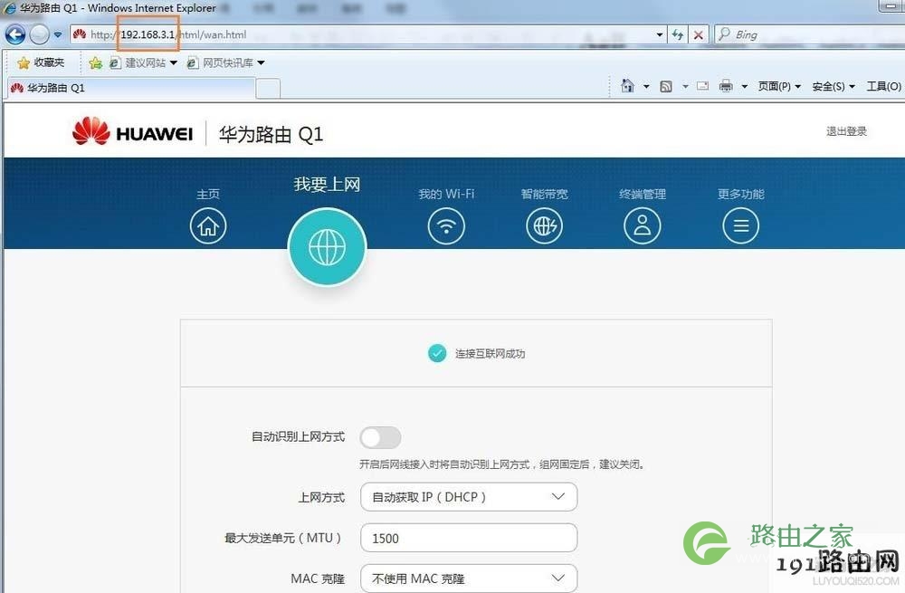The image size is (905, 593).
Task: Toggle the 自动识别上网方式 switch
Action: point(380,437)
